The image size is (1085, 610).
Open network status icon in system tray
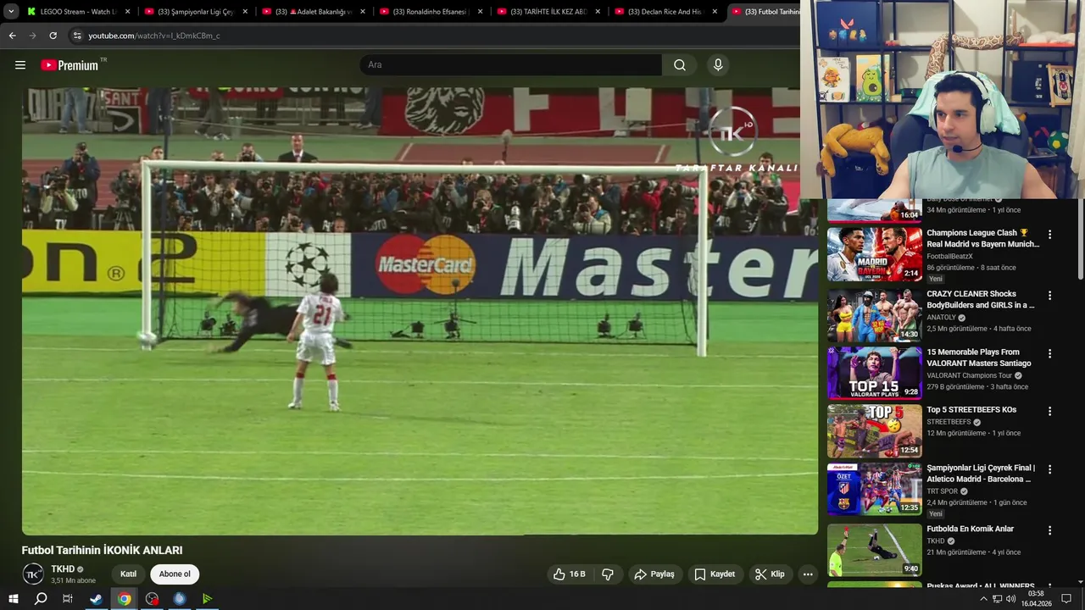coord(998,599)
